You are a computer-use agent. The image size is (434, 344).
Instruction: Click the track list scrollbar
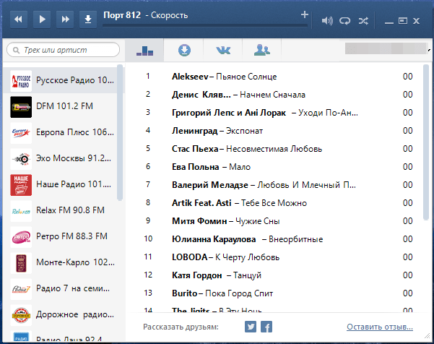pyautogui.click(x=426, y=142)
